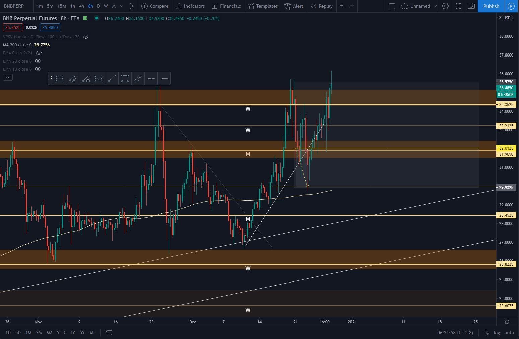Click the green market status dot
519x339 pixels.
pos(96,18)
